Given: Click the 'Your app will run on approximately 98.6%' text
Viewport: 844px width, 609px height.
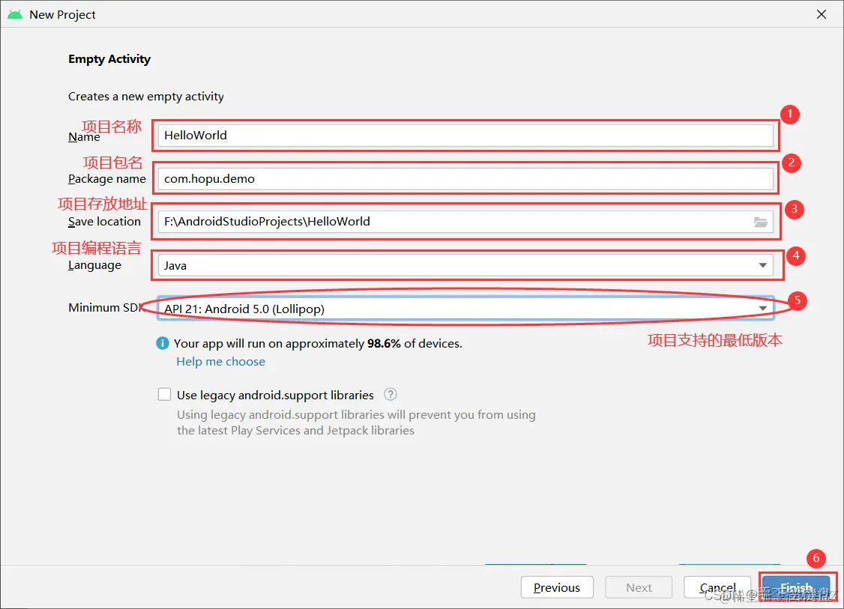Looking at the screenshot, I should pyautogui.click(x=318, y=343).
